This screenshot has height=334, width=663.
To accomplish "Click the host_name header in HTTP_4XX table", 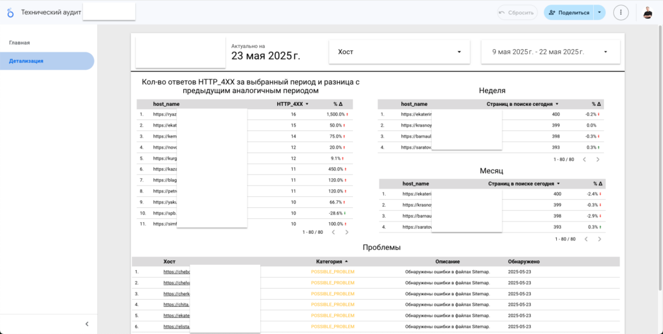I will point(166,104).
